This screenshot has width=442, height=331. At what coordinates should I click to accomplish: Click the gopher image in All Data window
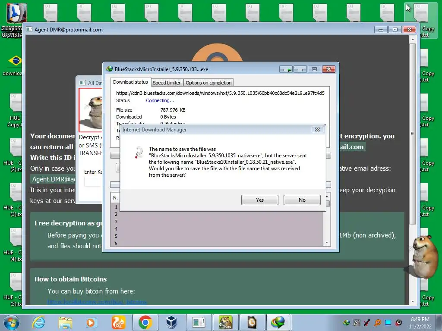(92, 110)
